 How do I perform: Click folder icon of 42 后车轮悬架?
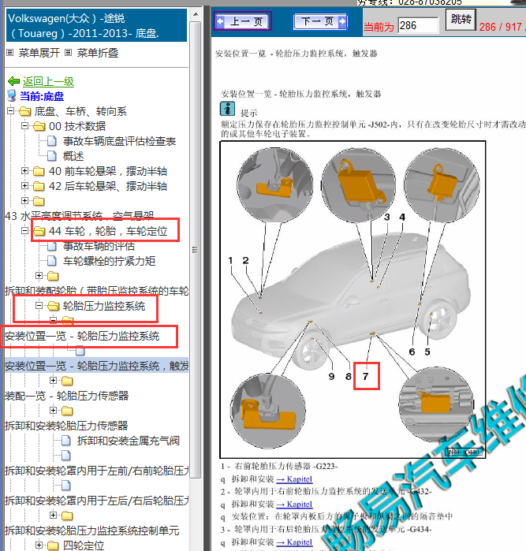(39, 186)
